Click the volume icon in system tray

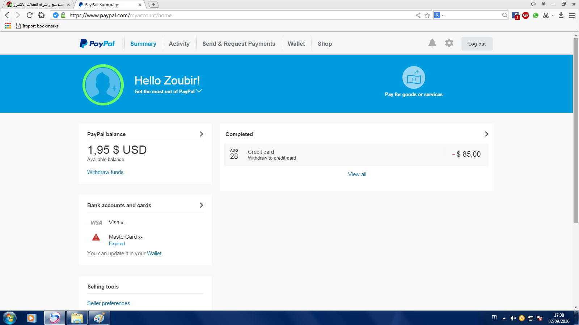[513, 318]
